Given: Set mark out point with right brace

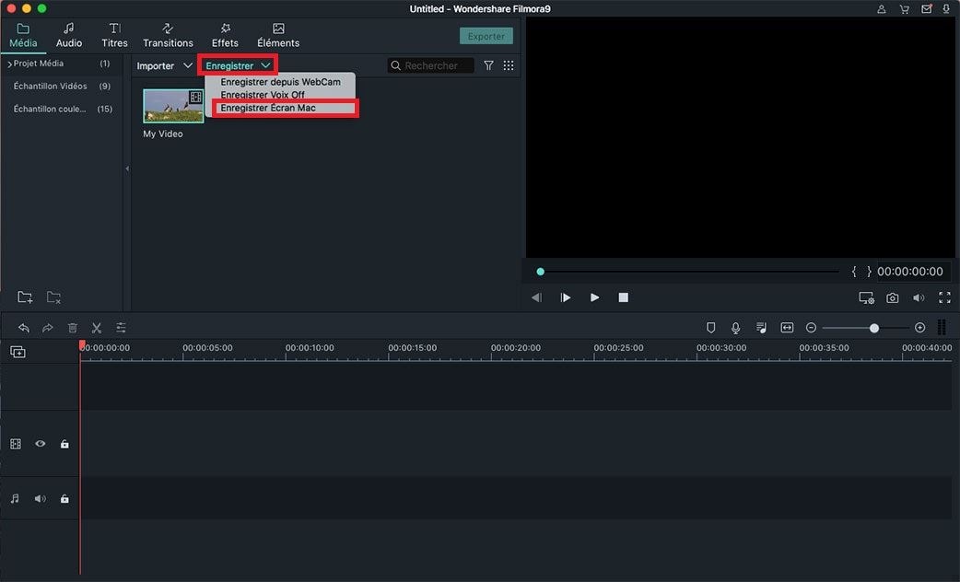Looking at the screenshot, I should tap(869, 271).
